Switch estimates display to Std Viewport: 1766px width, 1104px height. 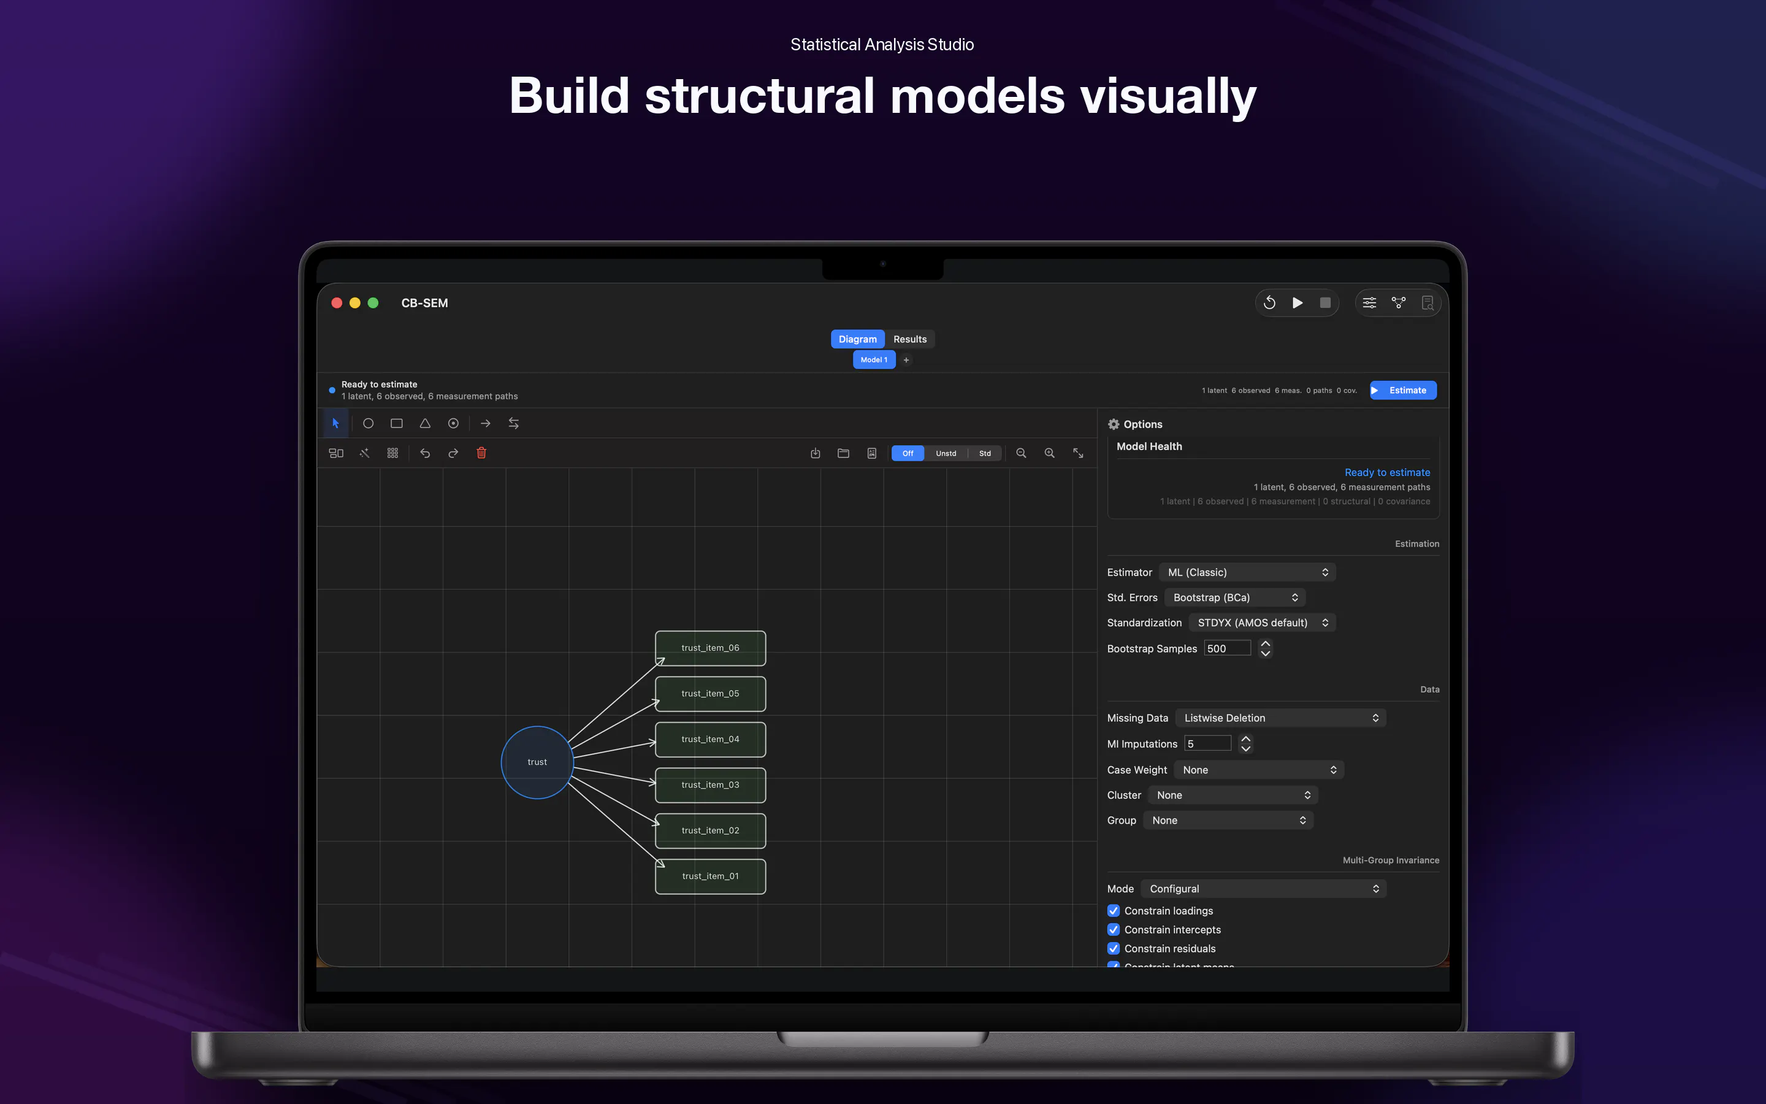pyautogui.click(x=985, y=453)
